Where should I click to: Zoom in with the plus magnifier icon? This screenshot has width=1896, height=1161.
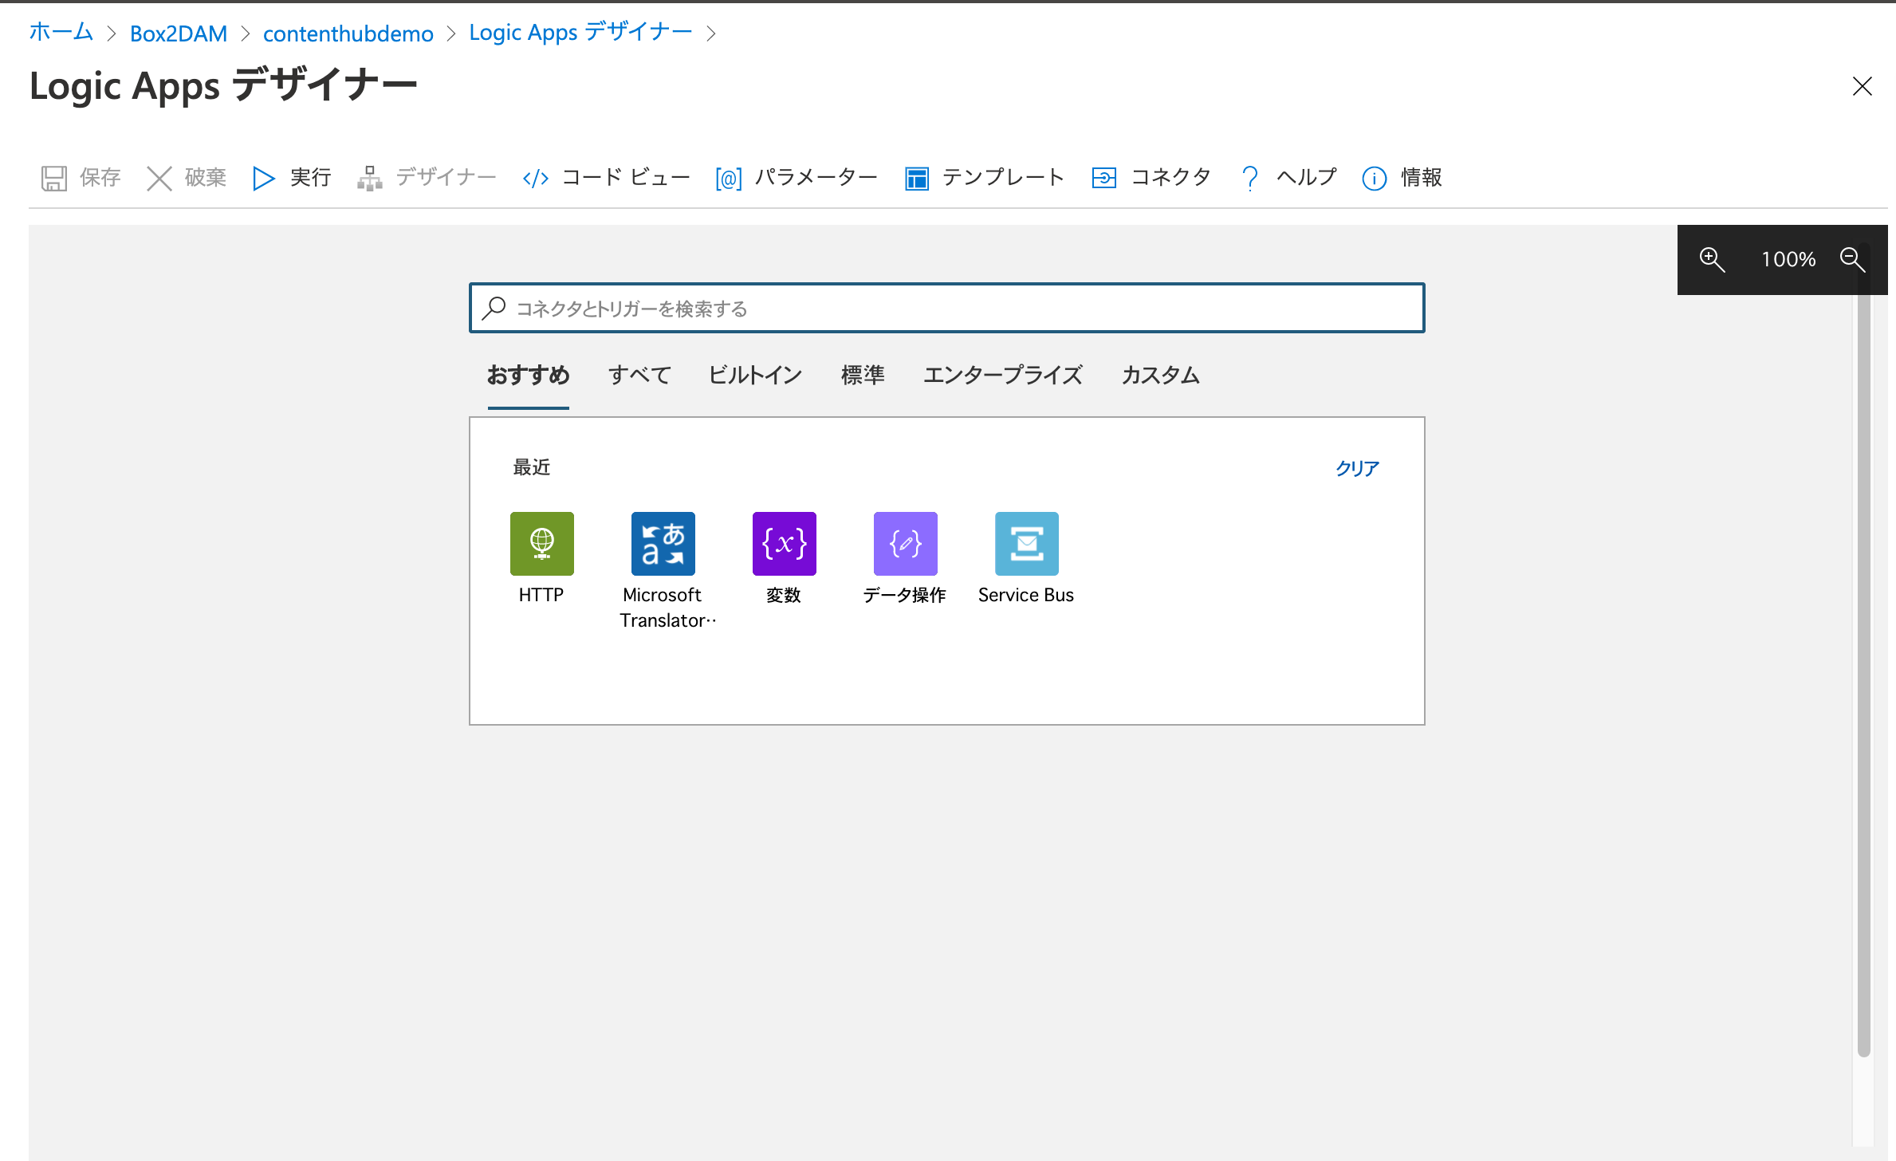click(1712, 259)
